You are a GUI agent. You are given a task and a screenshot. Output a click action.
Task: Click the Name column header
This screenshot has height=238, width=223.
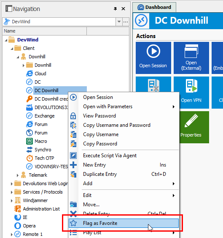pyautogui.click(x=45, y=31)
